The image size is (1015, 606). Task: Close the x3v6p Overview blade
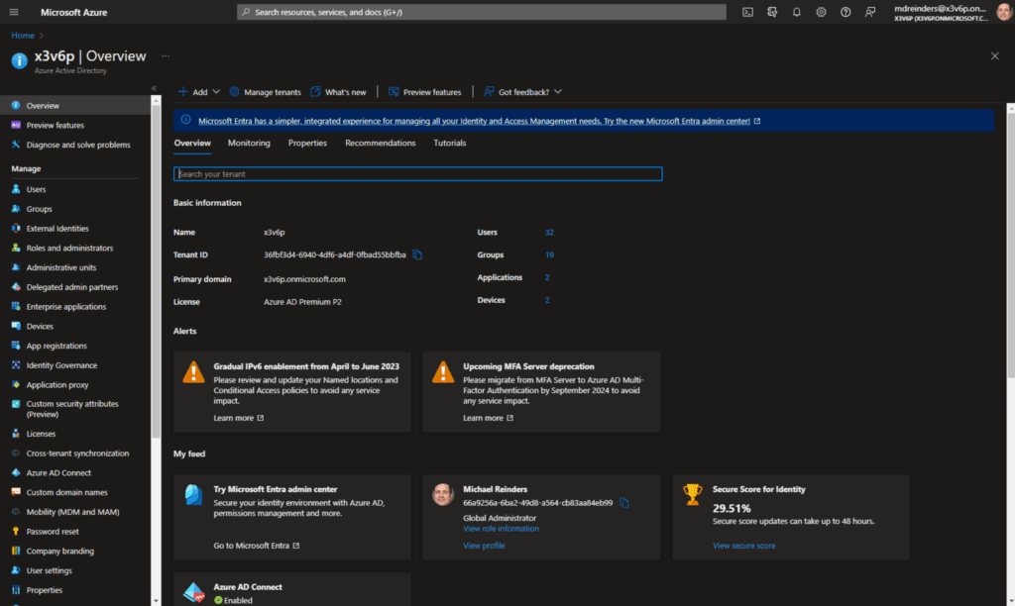tap(995, 56)
